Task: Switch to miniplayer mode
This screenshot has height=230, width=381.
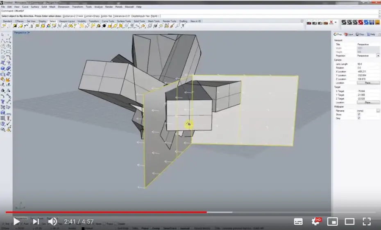Action: (x=332, y=221)
